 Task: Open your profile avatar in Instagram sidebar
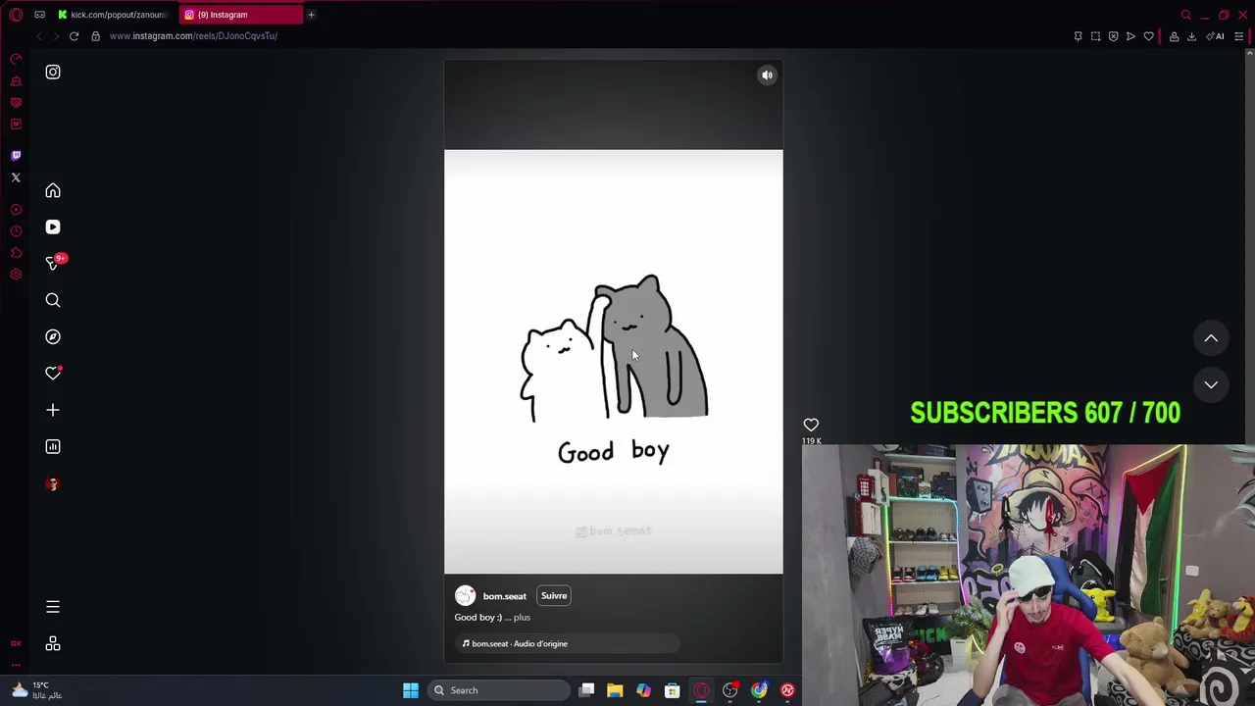click(53, 483)
